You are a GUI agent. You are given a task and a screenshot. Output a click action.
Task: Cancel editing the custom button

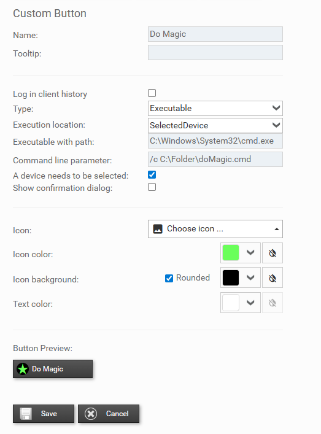click(x=109, y=414)
